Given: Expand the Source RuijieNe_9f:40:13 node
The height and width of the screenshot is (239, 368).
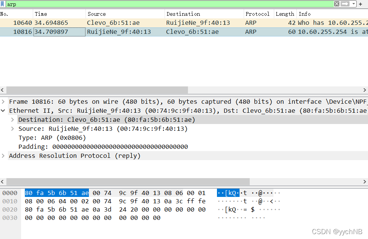Looking at the screenshot, I should click(x=12, y=129).
